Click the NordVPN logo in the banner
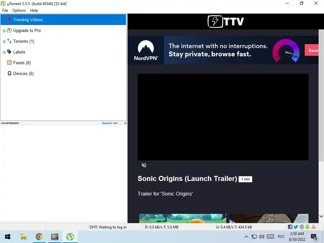The image size is (324, 243). tap(146, 50)
